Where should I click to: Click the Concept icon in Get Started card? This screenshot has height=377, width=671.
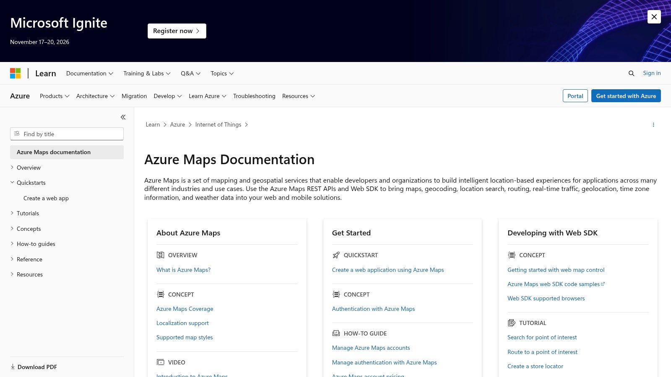tap(336, 294)
